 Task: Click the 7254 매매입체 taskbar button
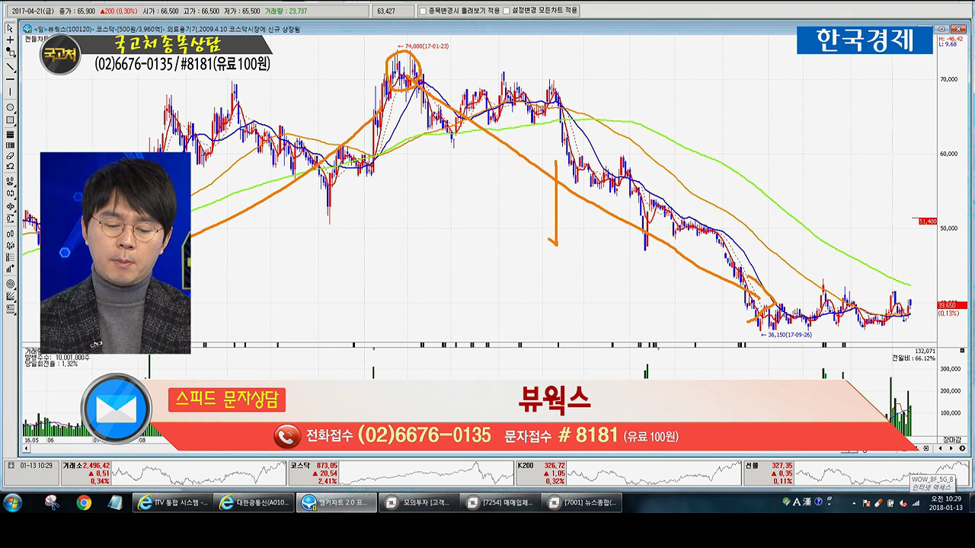point(500,503)
